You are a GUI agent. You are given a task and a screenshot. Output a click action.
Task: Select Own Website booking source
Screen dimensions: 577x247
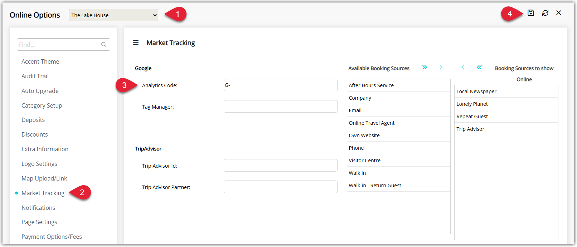tap(399, 135)
